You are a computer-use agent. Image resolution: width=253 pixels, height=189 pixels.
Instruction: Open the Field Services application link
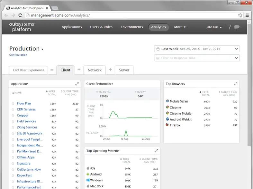(x=26, y=121)
